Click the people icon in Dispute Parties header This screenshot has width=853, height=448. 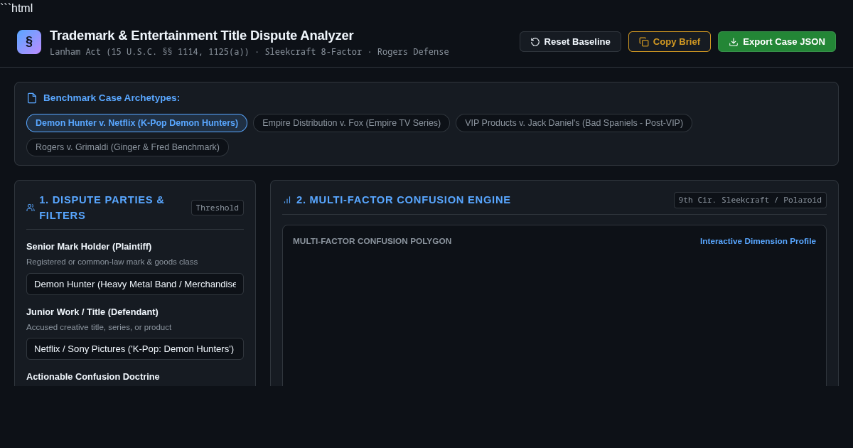(31, 208)
